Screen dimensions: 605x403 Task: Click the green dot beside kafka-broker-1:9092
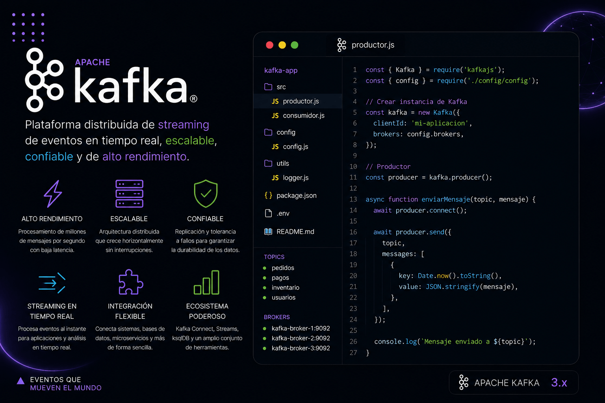click(x=265, y=329)
